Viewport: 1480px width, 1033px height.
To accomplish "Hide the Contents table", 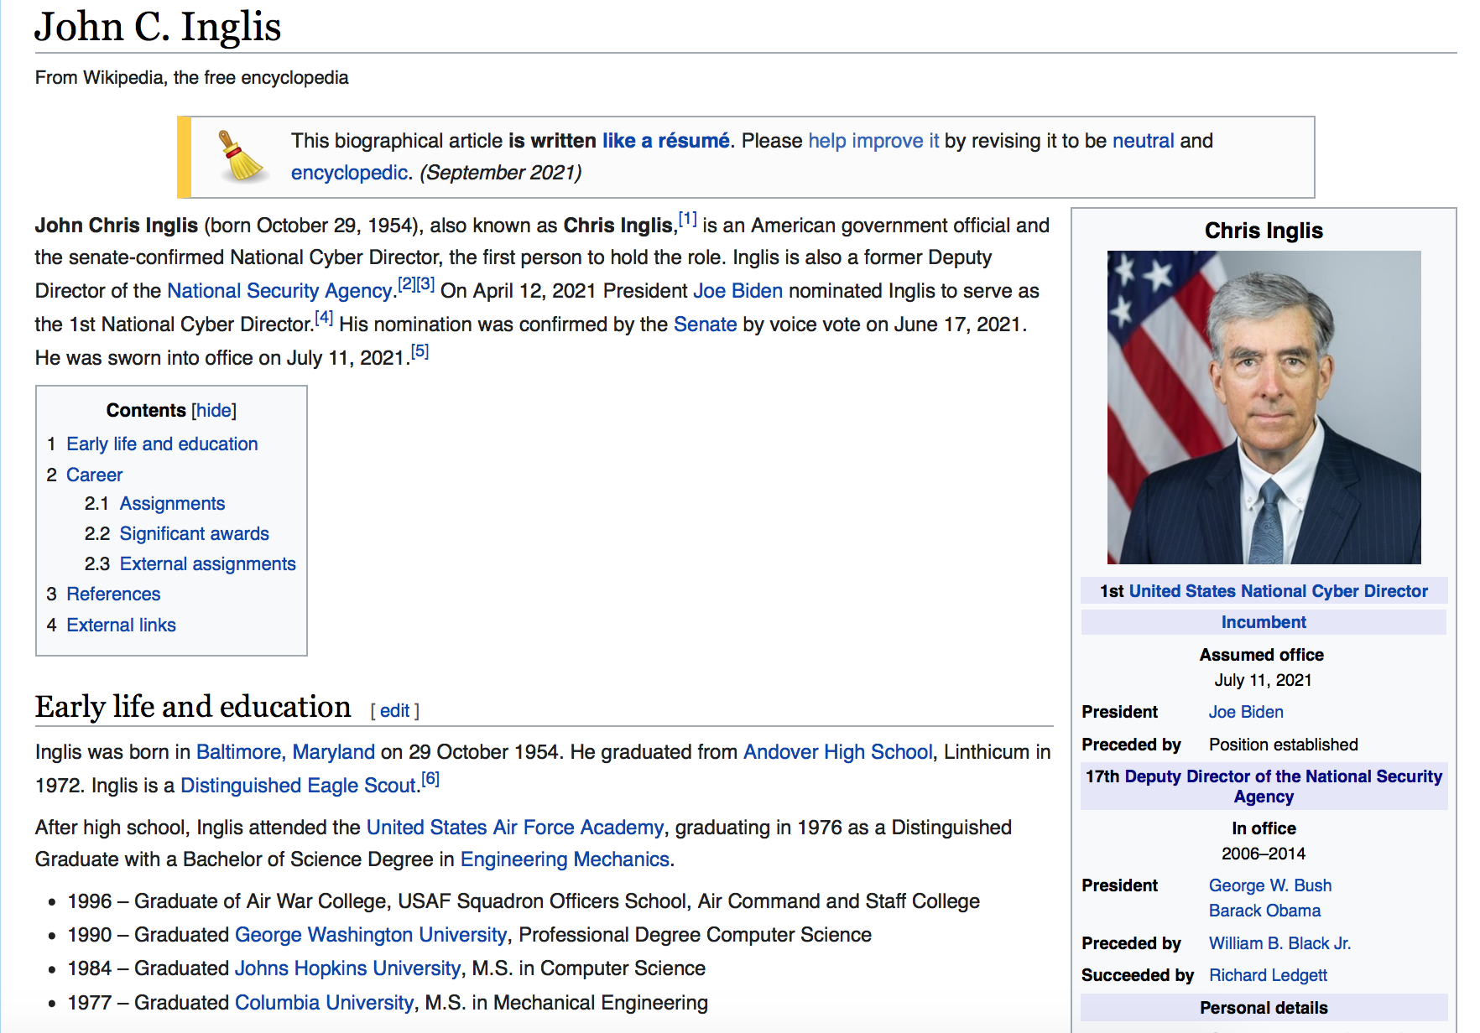I will pos(214,411).
